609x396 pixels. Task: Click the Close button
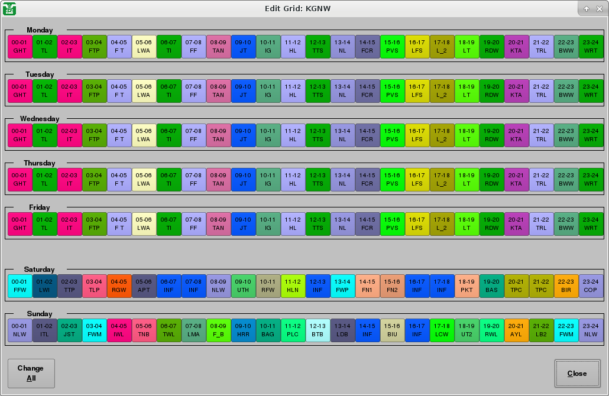pos(577,373)
